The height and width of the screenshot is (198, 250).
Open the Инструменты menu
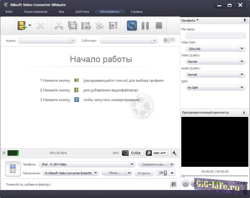(x=110, y=12)
